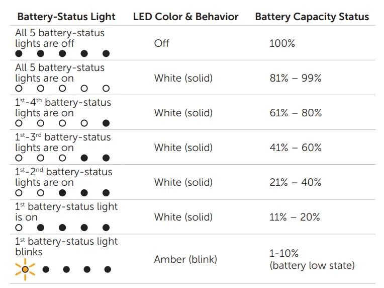
Task: Click the third hollow circle in 1st-3rd row
Action: (62, 158)
